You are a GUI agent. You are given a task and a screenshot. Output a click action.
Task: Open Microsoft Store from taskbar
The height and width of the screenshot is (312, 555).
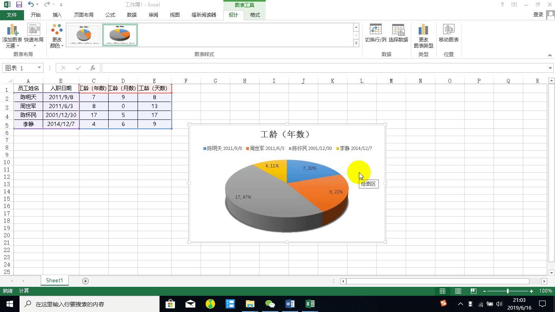pos(170,304)
